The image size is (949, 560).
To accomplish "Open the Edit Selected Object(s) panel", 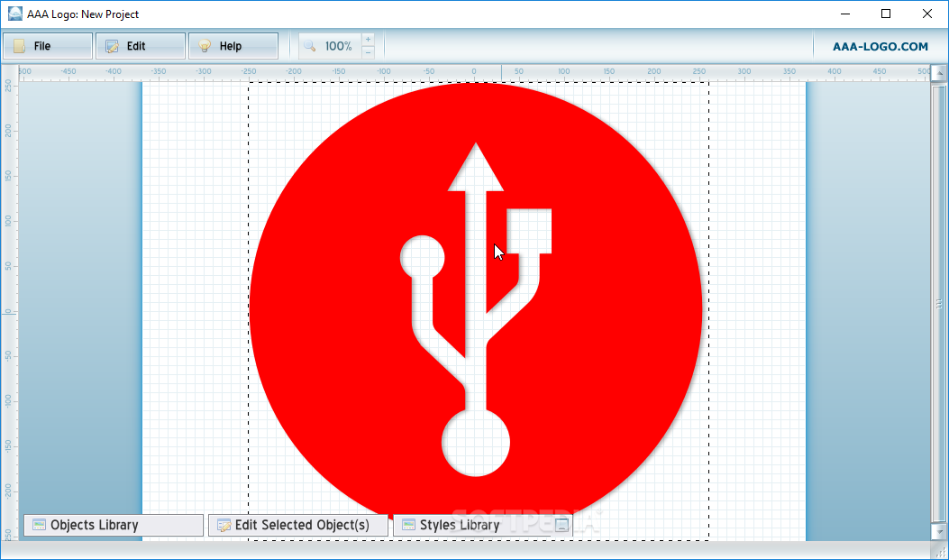I will tap(298, 524).
